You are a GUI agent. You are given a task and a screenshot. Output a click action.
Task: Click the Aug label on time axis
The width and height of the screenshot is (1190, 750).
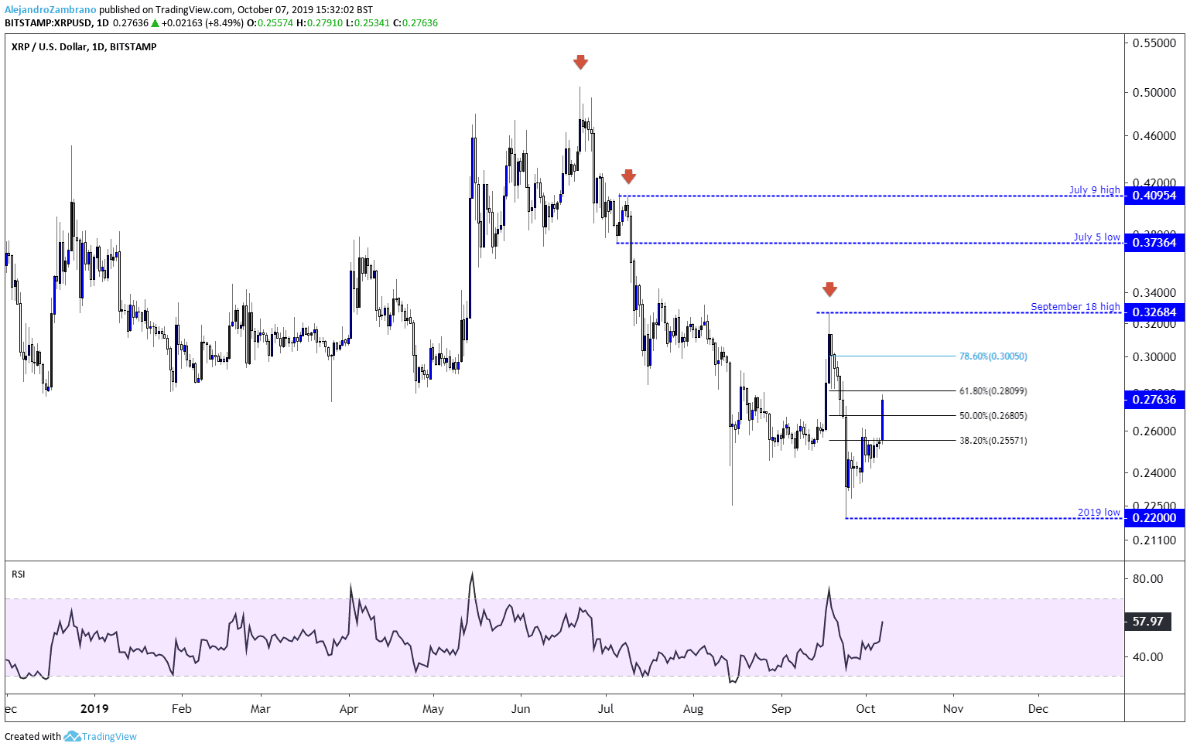[x=693, y=708]
